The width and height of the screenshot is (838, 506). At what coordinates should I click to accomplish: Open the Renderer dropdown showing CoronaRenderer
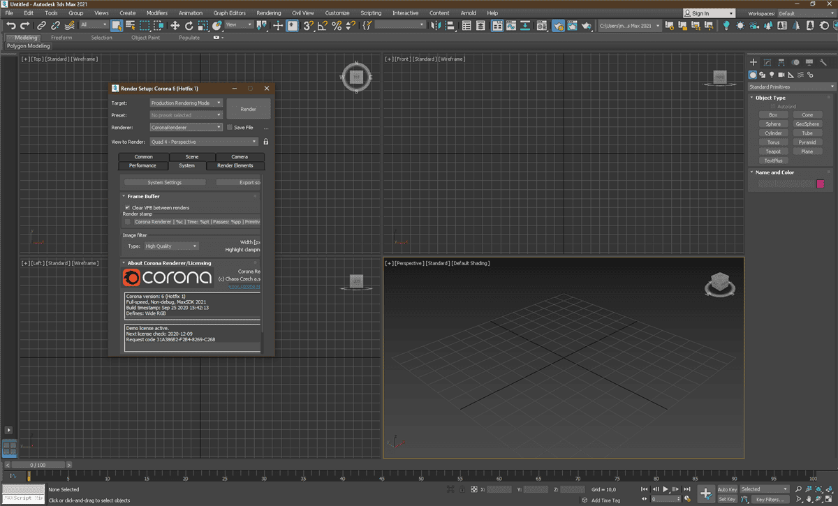click(x=186, y=128)
